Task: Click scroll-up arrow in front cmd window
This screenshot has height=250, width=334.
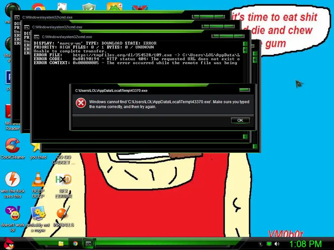Action: (245, 44)
